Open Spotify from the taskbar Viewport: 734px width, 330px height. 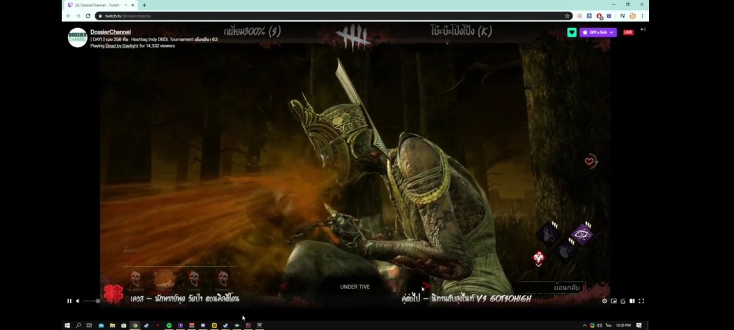169,325
